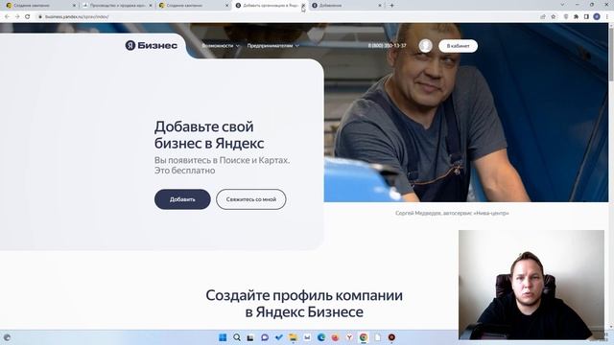Open the shield extension in the toolbar
614x345 pixels.
[566, 17]
